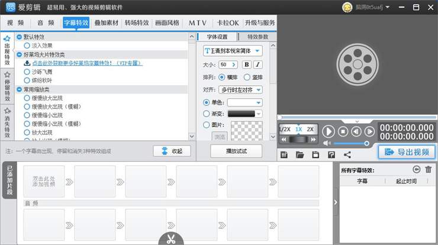Click the share icon
This screenshot has height=245, width=438.
coord(347,154)
